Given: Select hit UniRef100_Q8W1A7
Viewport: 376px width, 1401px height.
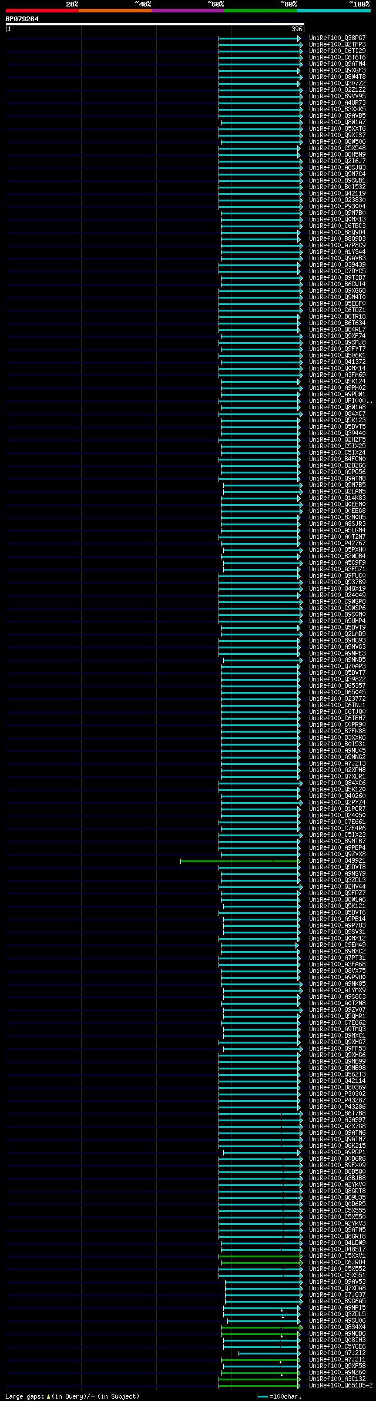Looking at the screenshot, I should pos(337,122).
